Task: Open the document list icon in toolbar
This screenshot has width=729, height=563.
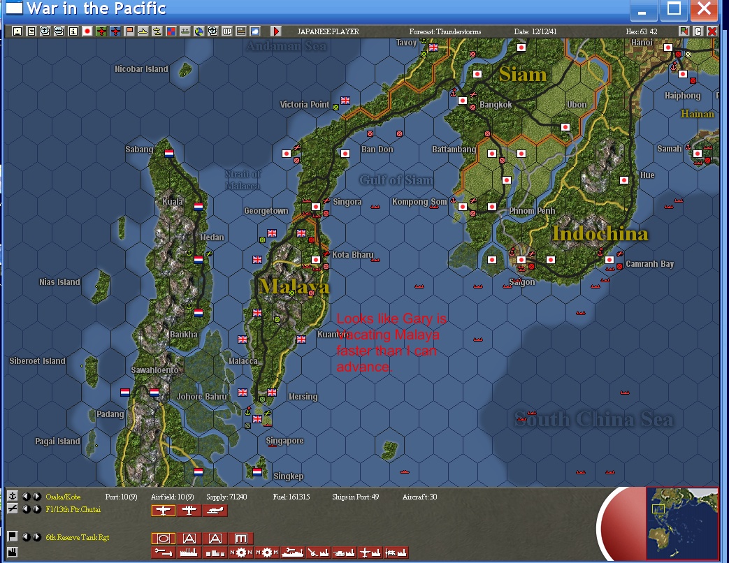Action: tap(31, 31)
